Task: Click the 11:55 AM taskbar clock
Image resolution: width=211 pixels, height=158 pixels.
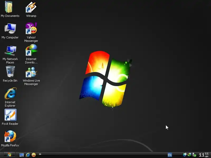Action: [x=204, y=155]
